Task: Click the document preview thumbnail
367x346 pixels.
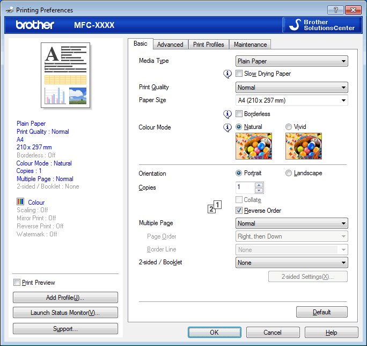Action: [x=65, y=75]
